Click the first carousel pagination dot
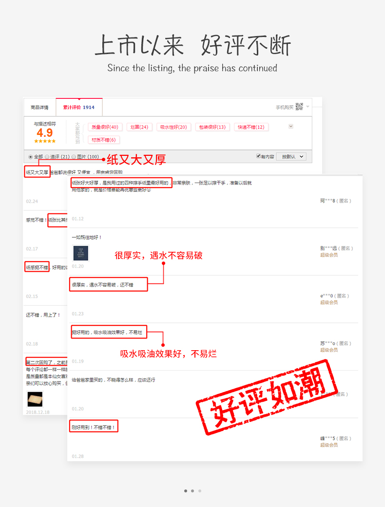 pos(186,491)
